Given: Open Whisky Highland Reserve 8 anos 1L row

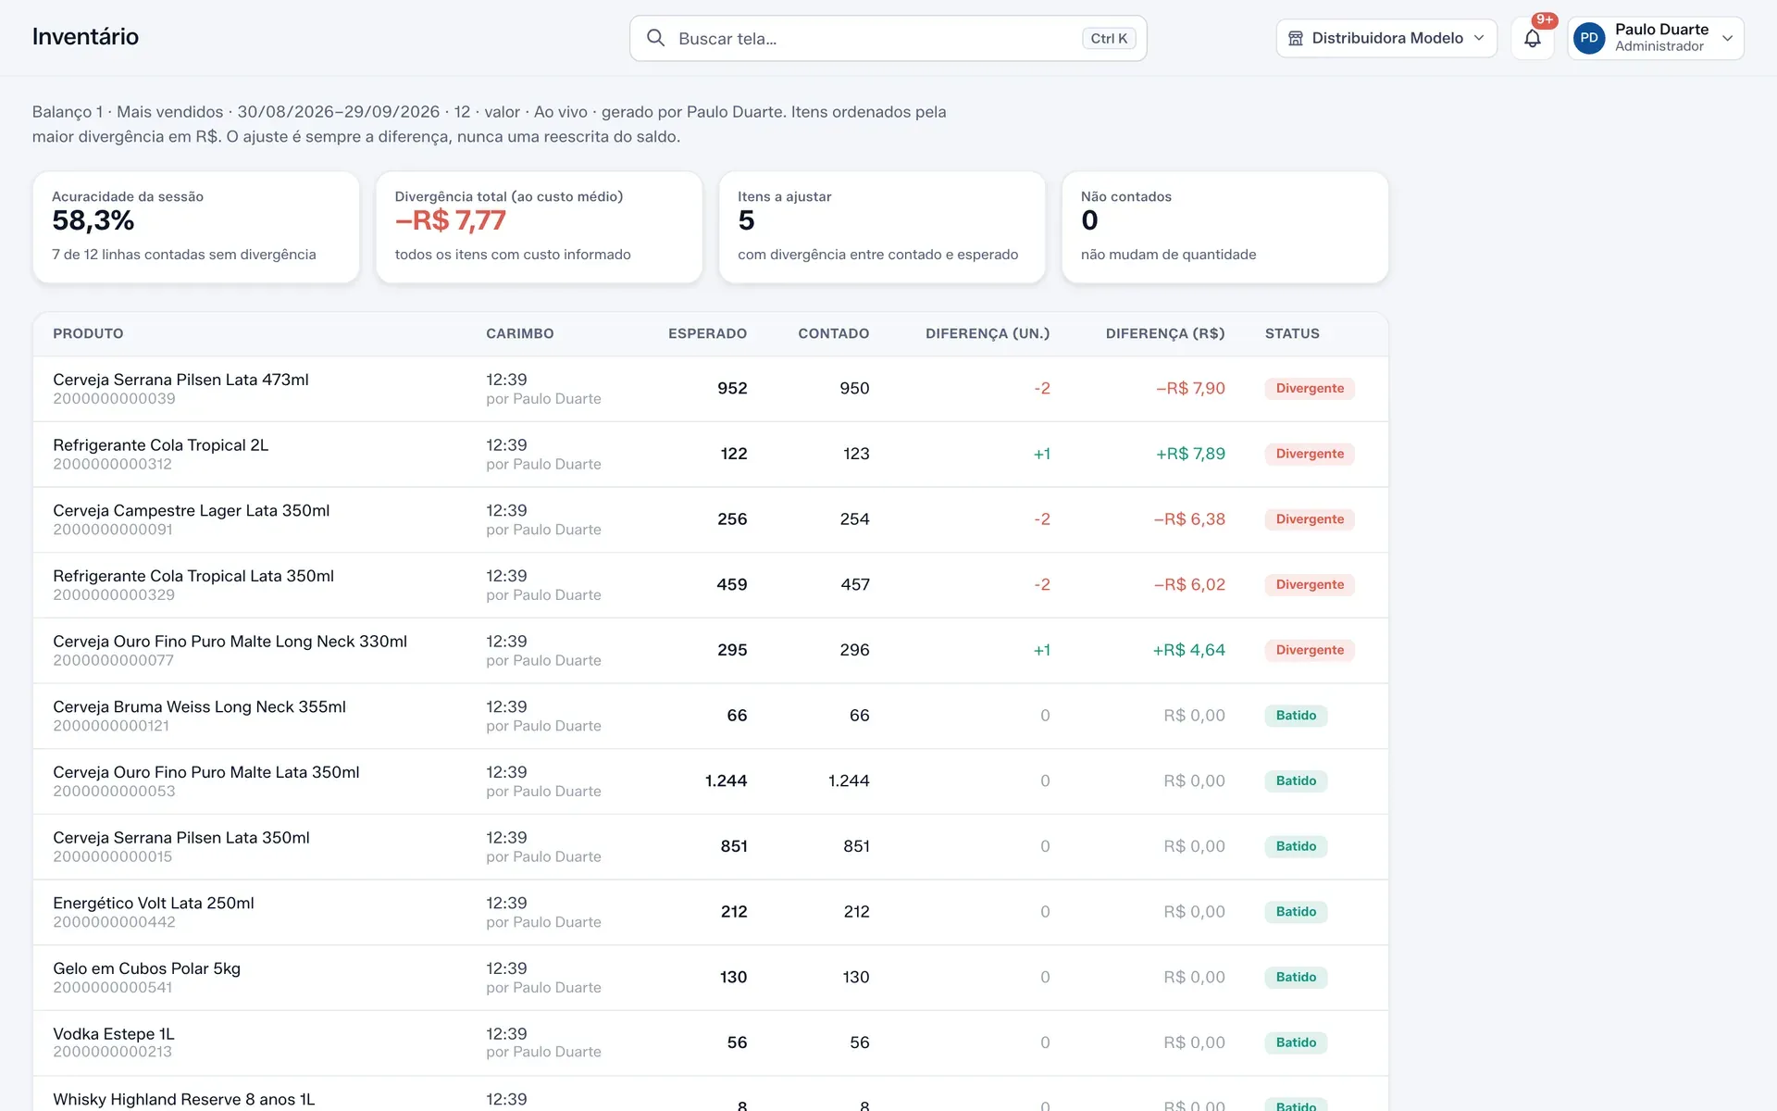Looking at the screenshot, I should tap(711, 1094).
